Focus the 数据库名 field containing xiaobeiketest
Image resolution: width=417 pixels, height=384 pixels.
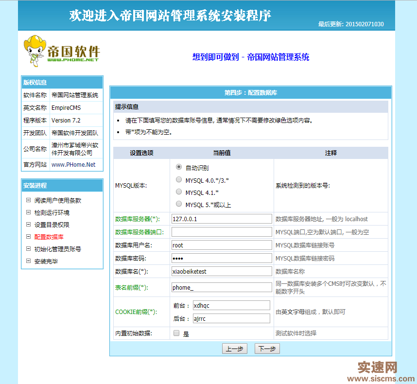pyautogui.click(x=222, y=271)
